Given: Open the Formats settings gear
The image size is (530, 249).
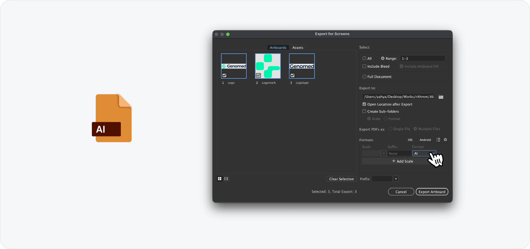Looking at the screenshot, I should pos(445,140).
